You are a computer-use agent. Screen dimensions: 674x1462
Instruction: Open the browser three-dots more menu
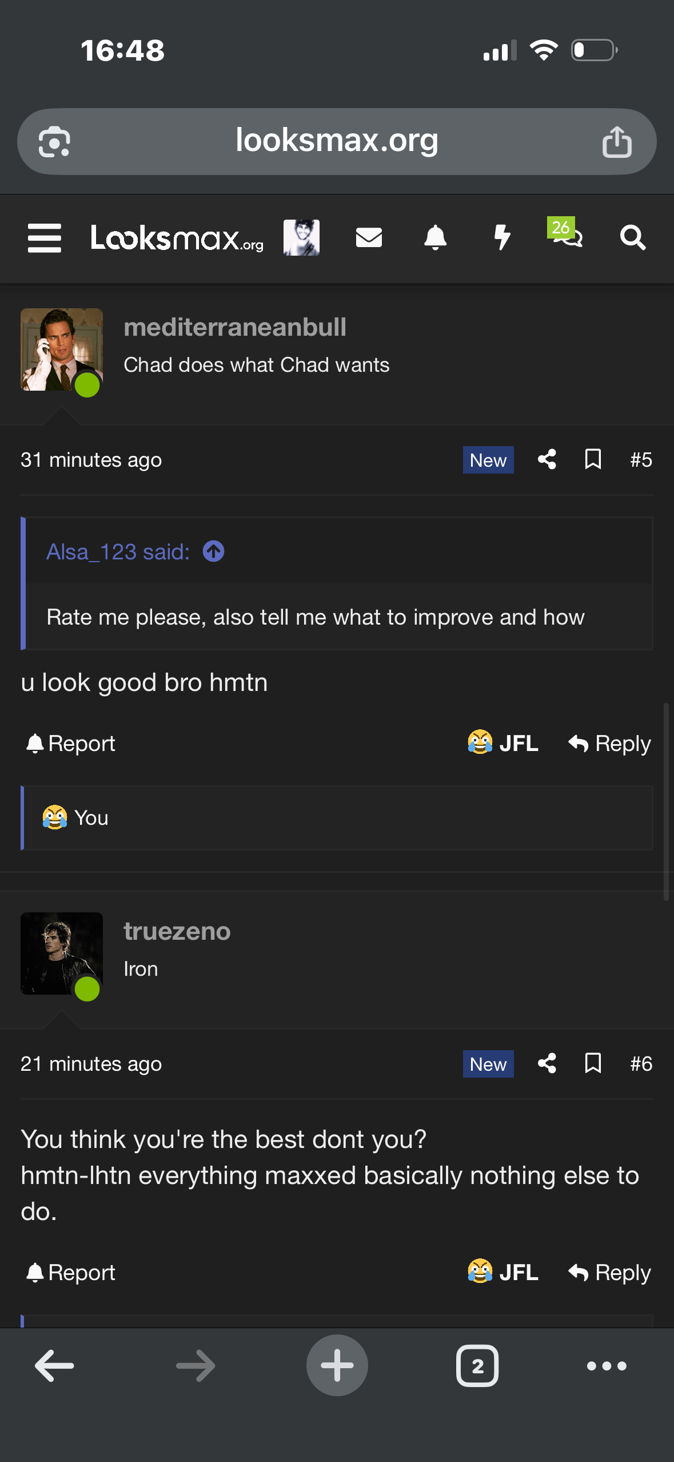coord(607,1366)
